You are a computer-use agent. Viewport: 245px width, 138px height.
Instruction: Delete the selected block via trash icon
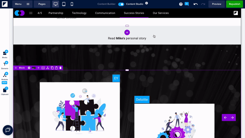click(x=61, y=68)
